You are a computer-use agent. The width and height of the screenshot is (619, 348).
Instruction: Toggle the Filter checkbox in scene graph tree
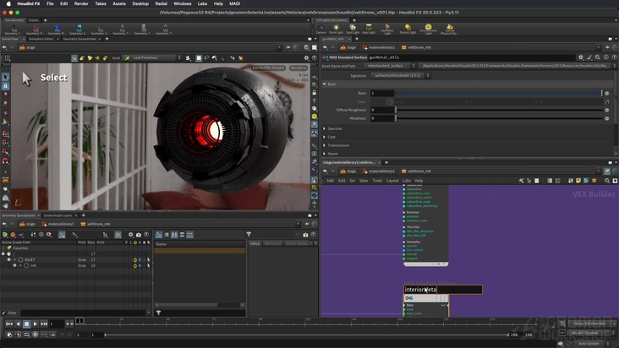(4, 313)
